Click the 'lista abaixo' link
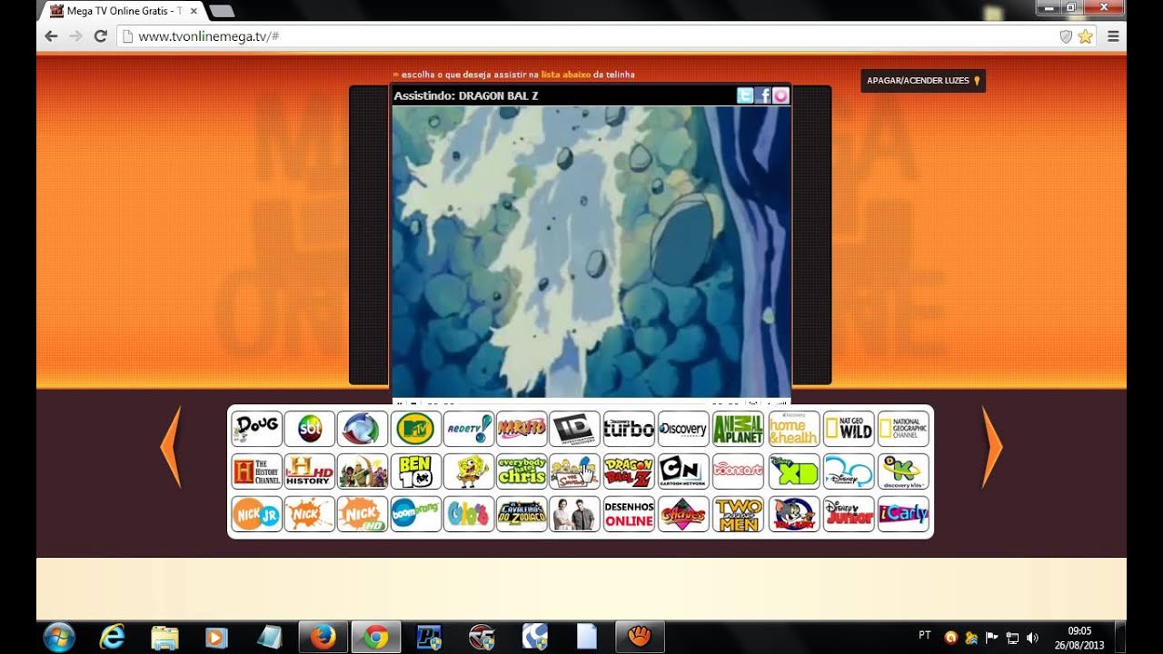 click(566, 74)
